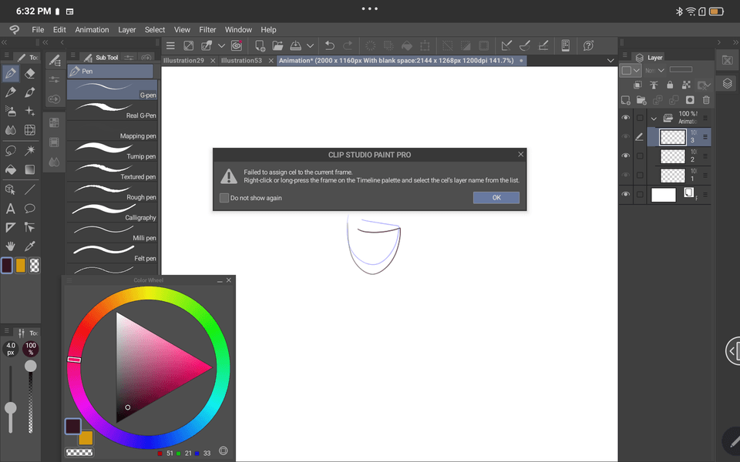The height and width of the screenshot is (462, 740).
Task: Select the Eraser tool
Action: pos(30,74)
